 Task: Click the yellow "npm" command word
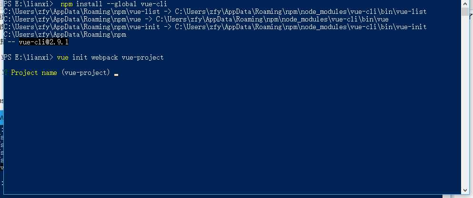click(x=67, y=4)
